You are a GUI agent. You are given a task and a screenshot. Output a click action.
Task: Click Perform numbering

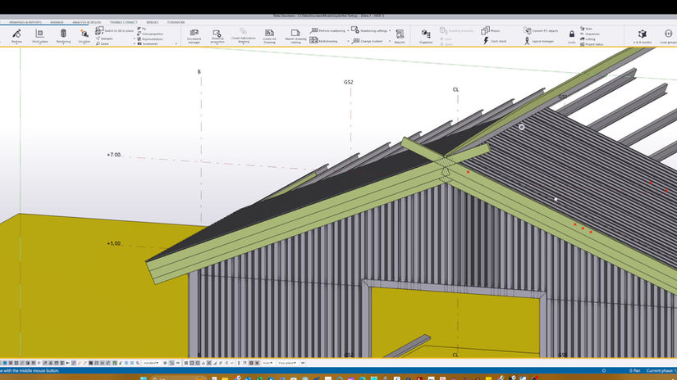[x=328, y=30]
